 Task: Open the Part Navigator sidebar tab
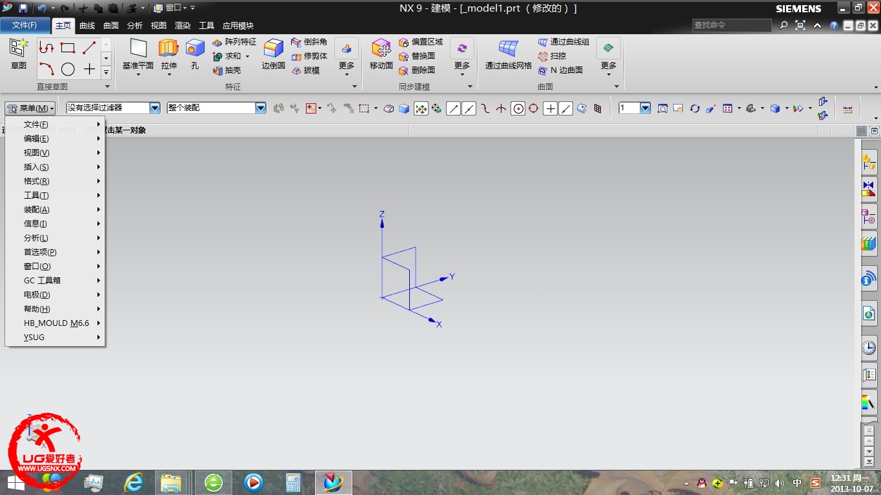pyautogui.click(x=869, y=217)
